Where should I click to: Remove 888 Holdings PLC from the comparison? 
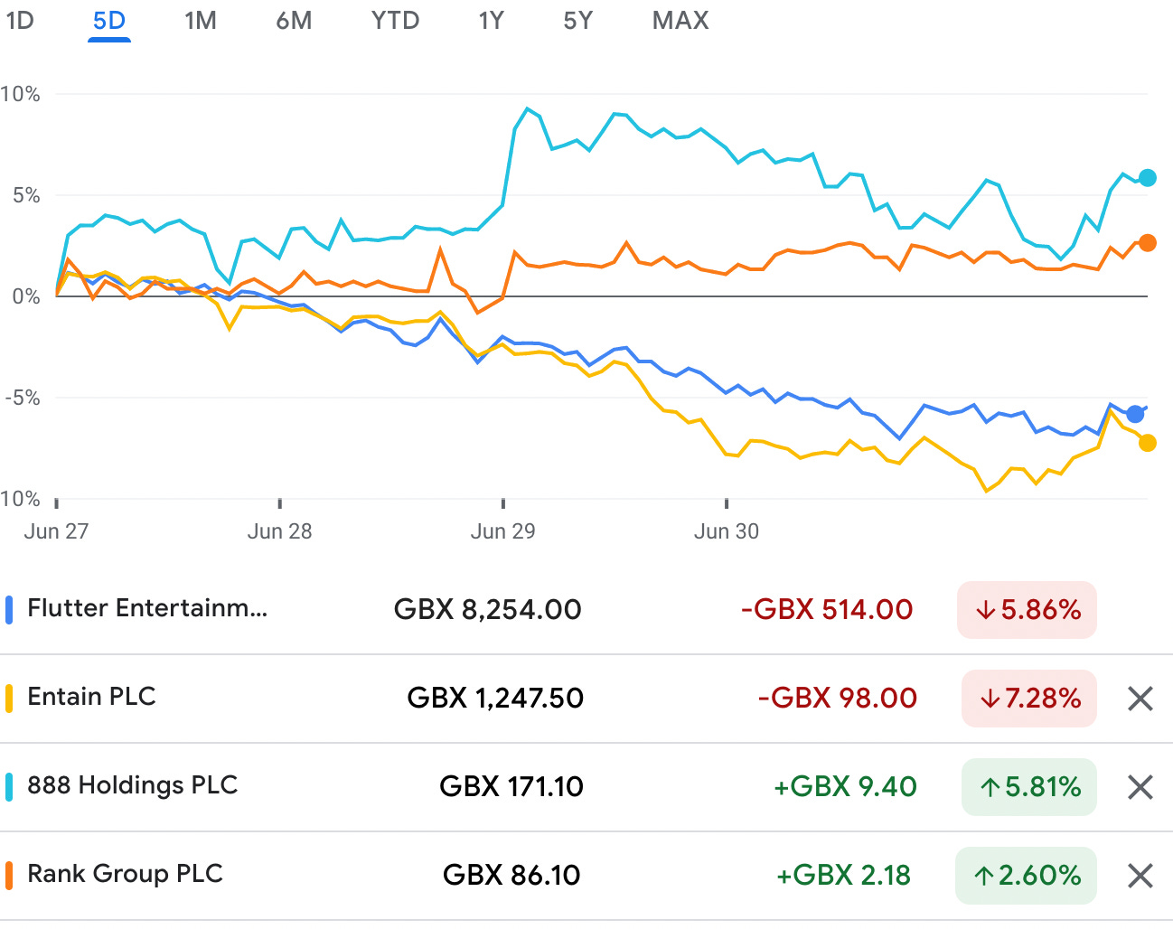pos(1140,786)
